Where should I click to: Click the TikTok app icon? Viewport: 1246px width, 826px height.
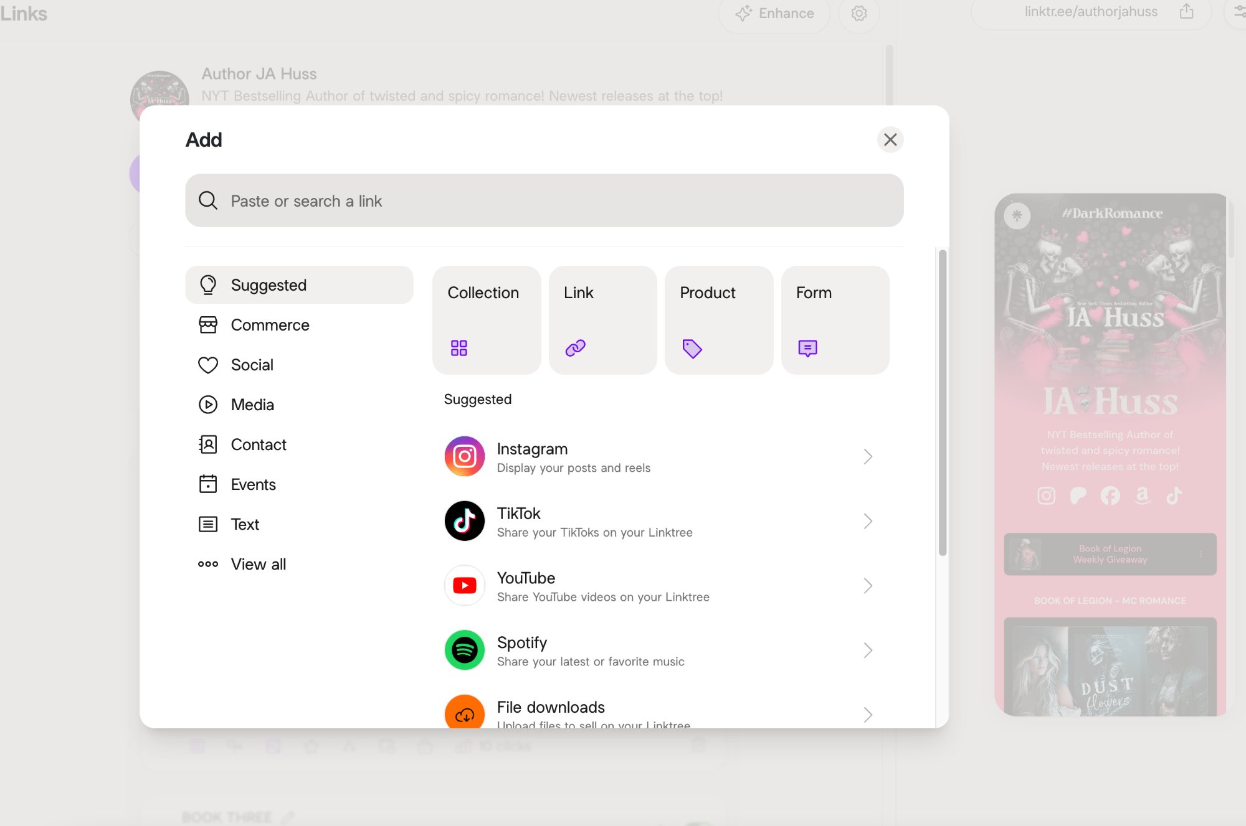click(x=464, y=521)
